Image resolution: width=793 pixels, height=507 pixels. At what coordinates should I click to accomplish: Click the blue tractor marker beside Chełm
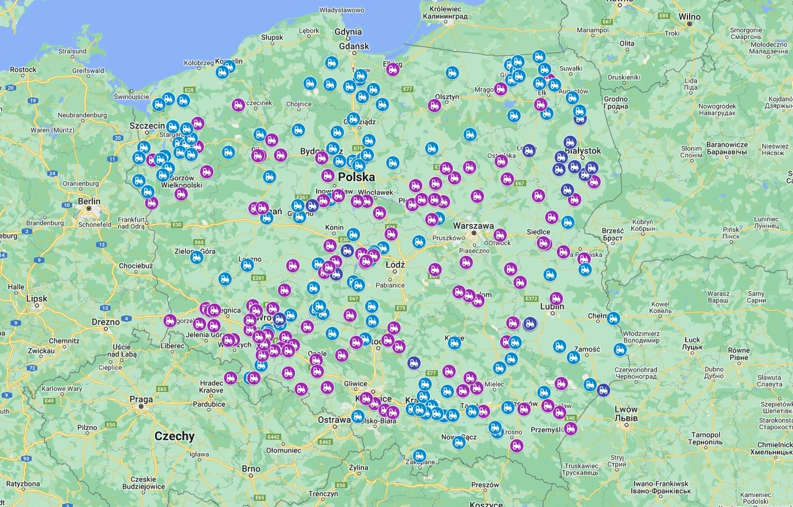613,318
